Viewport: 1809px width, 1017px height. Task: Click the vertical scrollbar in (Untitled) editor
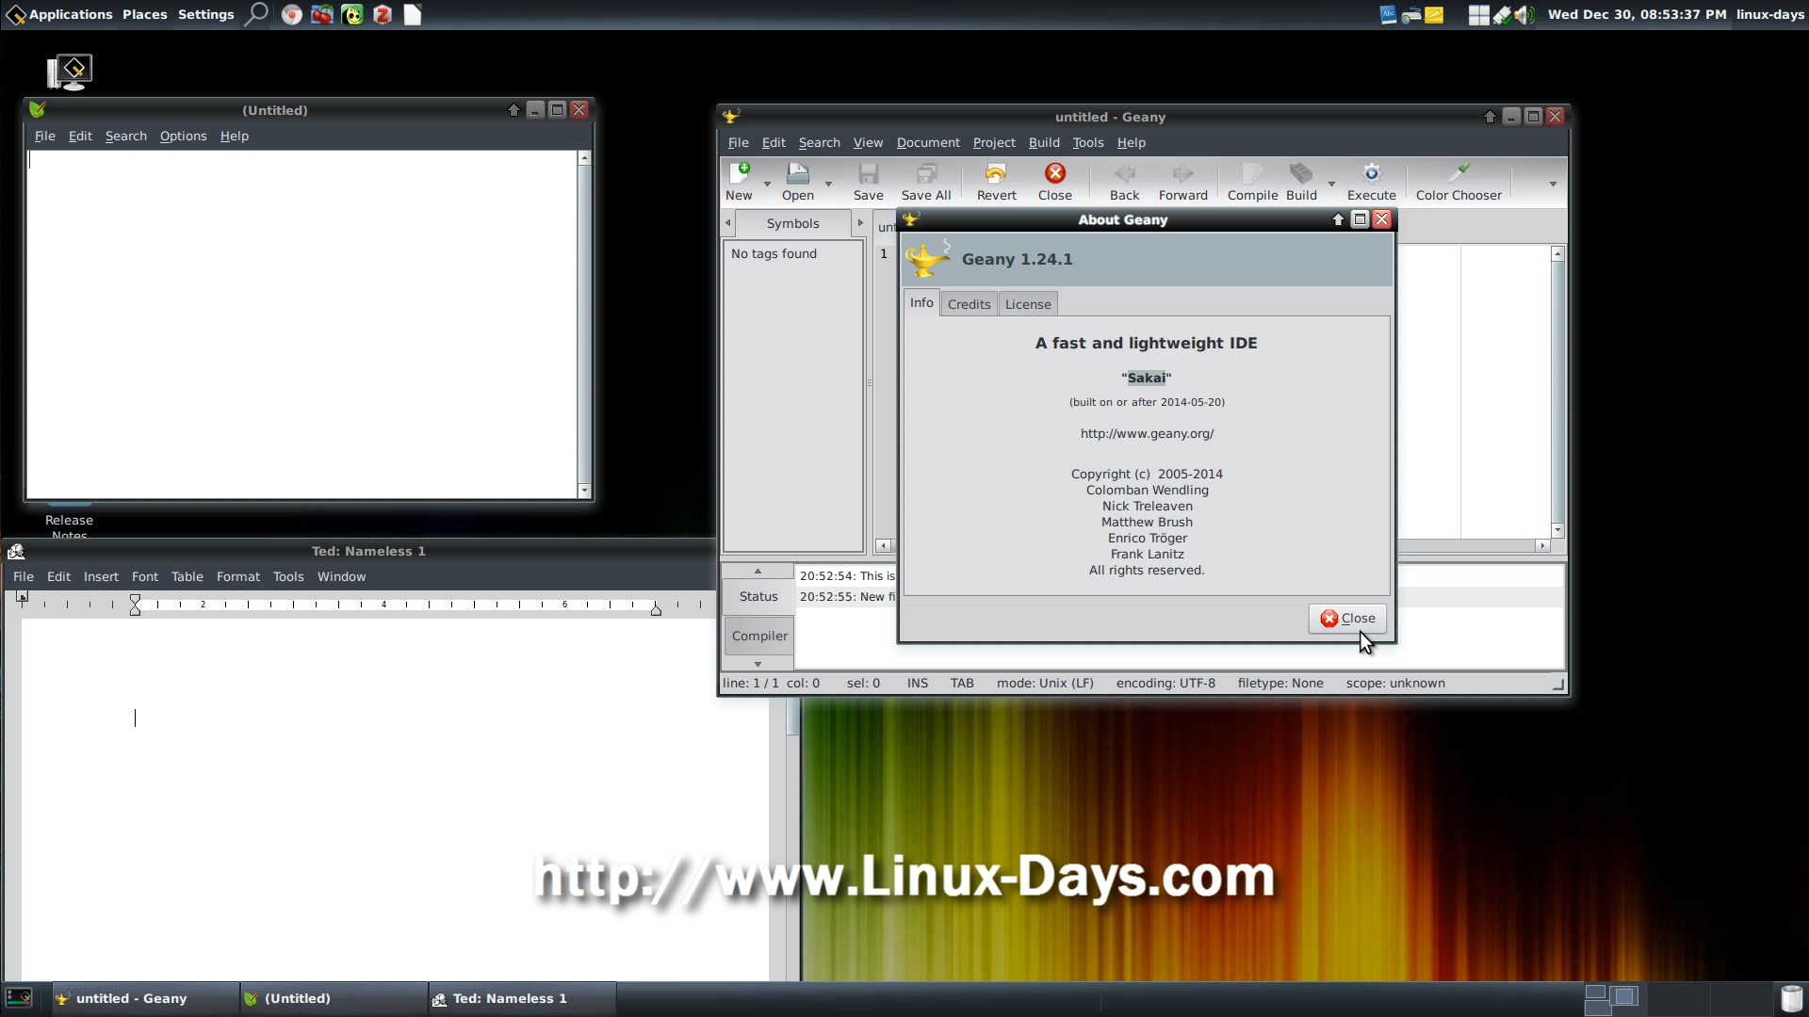point(584,324)
